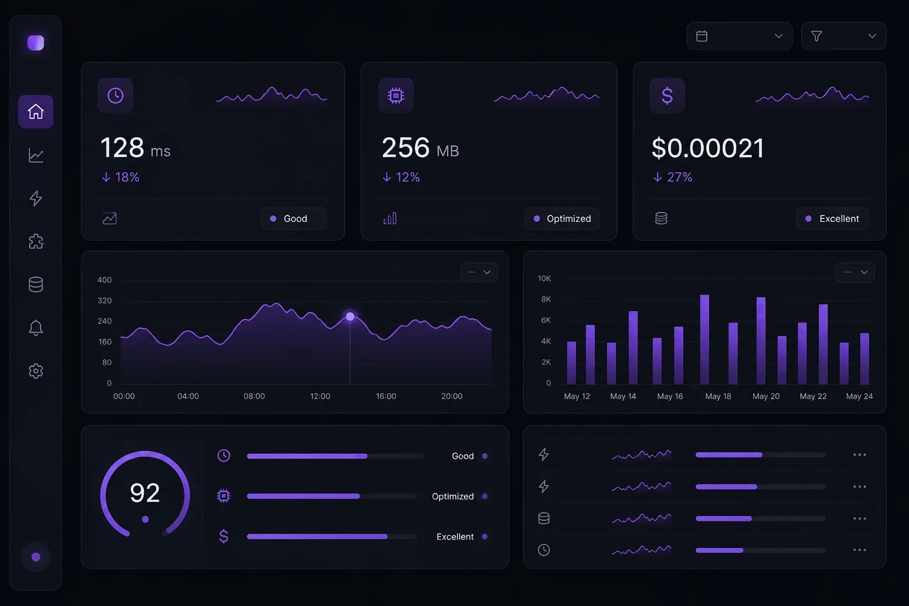Viewport: 909px width, 606px height.
Task: Click the dollar icon on $0.00021 card
Action: 667,95
